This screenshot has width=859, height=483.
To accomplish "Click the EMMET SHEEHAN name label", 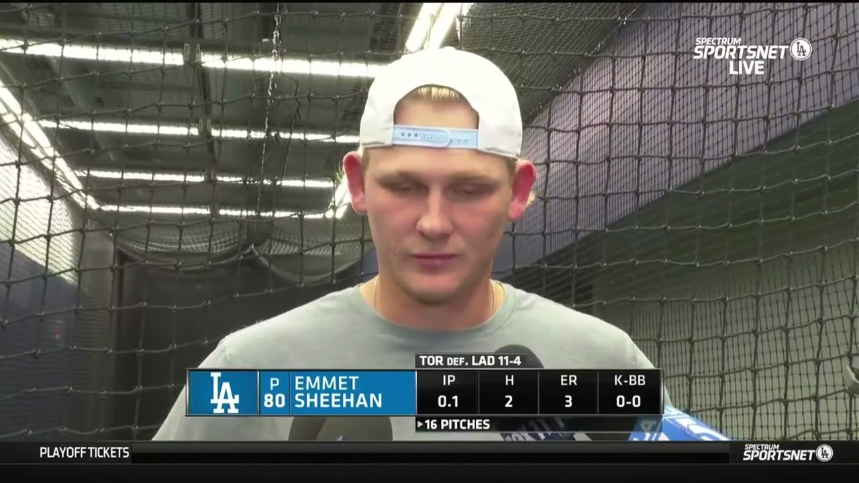I will [x=338, y=392].
